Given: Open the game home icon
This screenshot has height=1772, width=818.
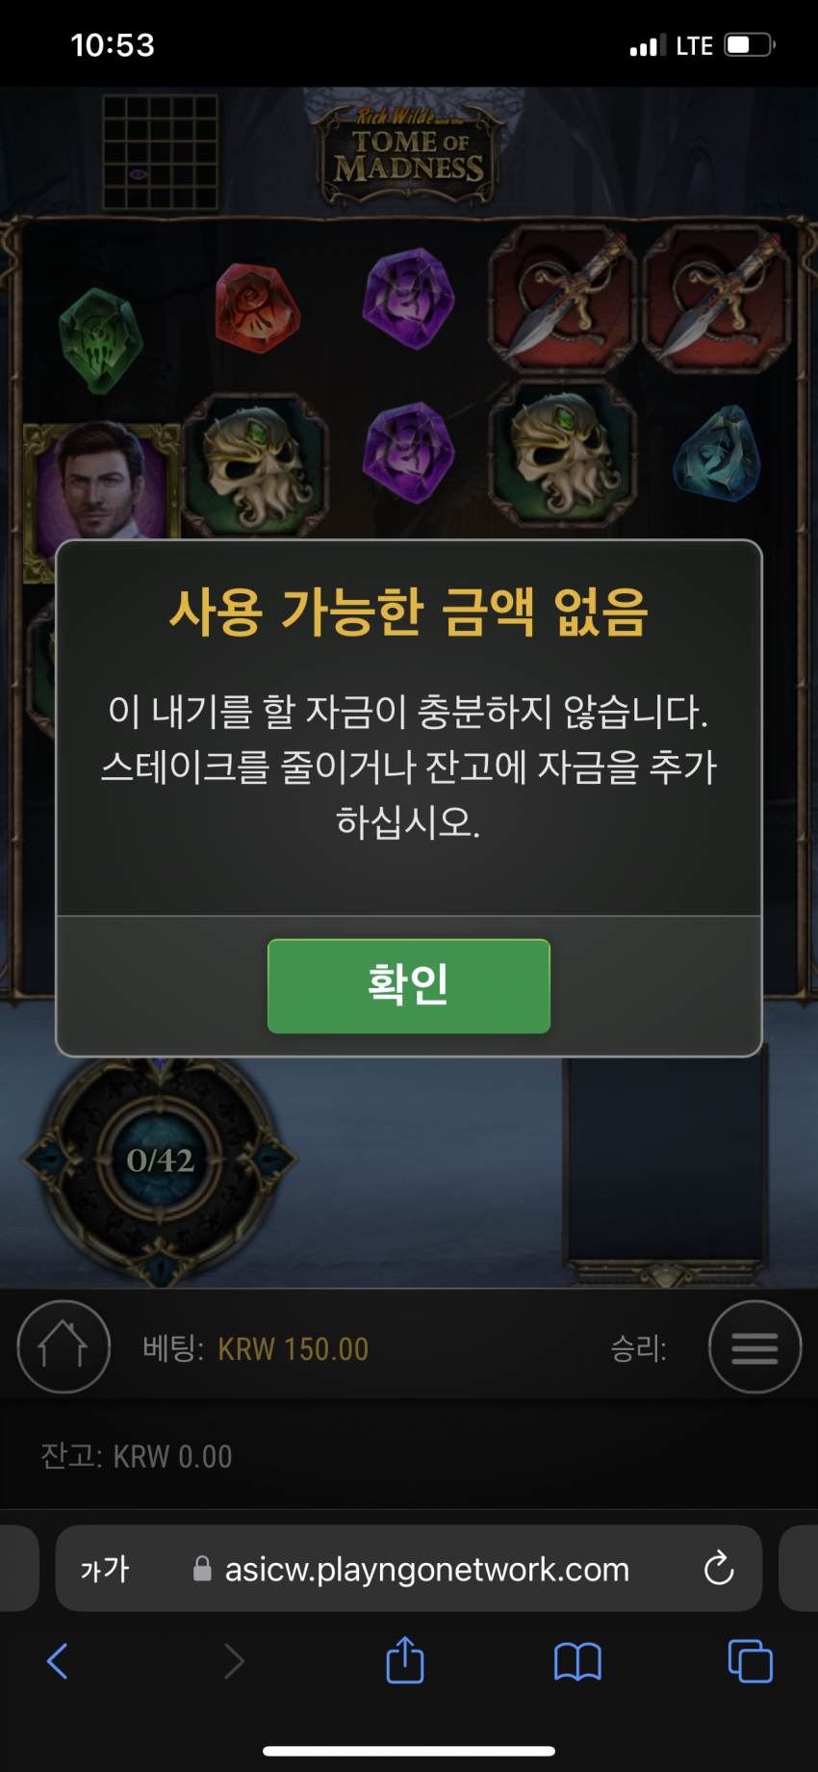Looking at the screenshot, I should pos(64,1346).
